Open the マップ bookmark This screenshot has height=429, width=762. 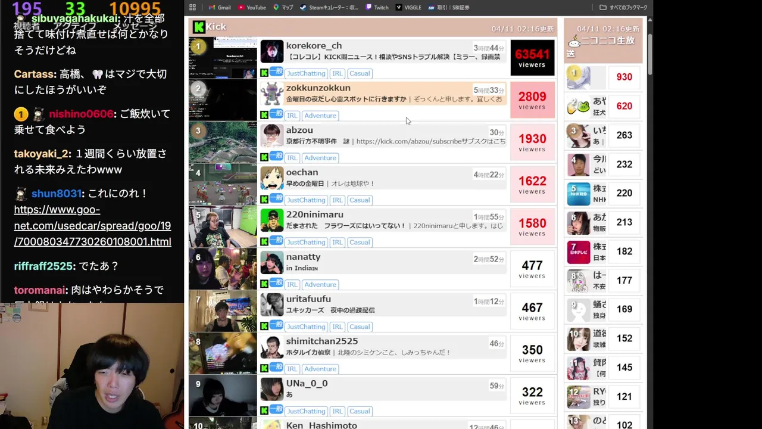283,7
